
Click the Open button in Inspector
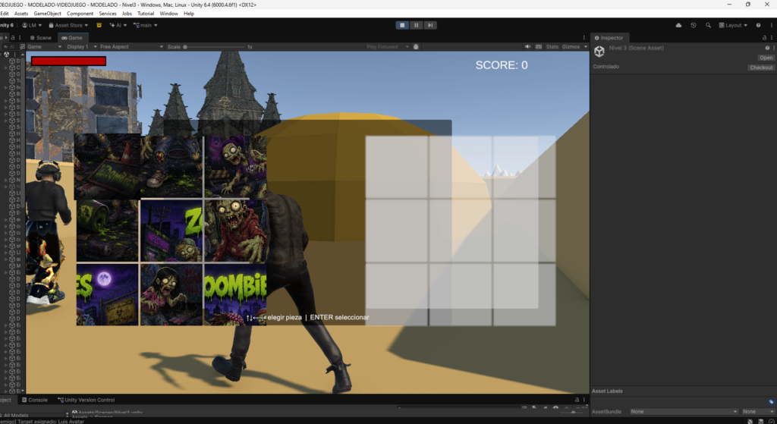(766, 58)
